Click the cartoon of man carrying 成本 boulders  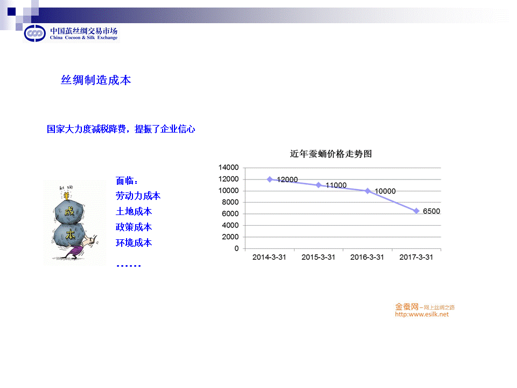tap(74, 223)
